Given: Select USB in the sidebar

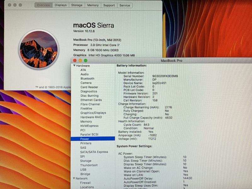Looking at the screenshot, I should (83, 169).
